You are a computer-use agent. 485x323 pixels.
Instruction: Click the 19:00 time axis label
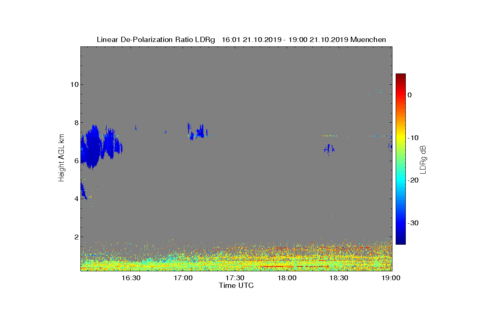(x=391, y=278)
